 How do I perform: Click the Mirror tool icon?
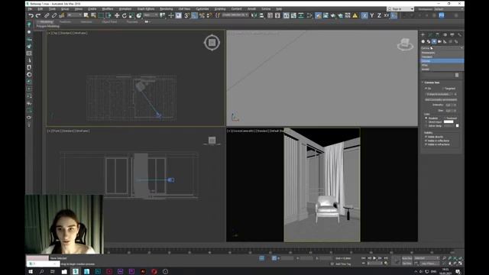click(254, 15)
